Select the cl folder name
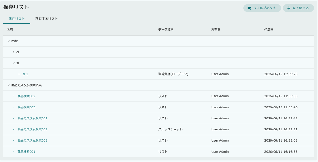This screenshot has height=162, width=318. click(x=17, y=52)
